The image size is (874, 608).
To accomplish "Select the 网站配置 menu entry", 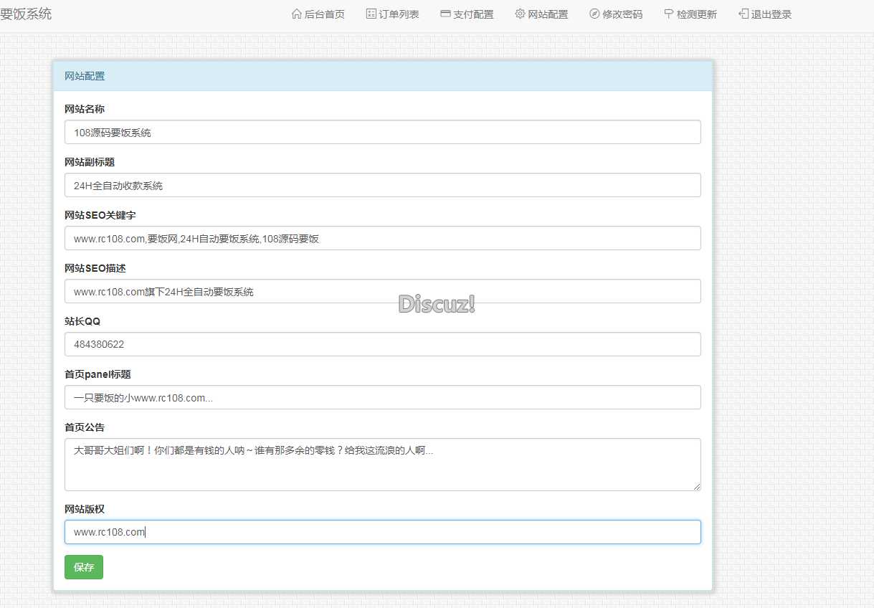I will tap(541, 14).
